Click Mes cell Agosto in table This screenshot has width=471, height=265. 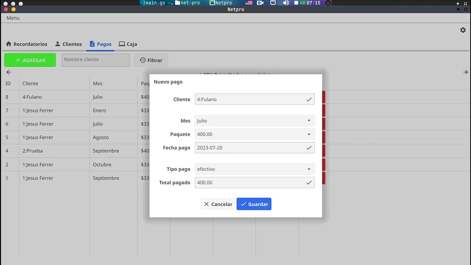click(x=101, y=137)
